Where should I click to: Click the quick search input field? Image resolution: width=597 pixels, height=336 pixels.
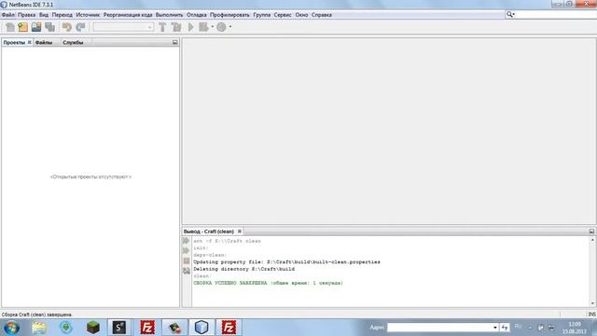point(556,15)
